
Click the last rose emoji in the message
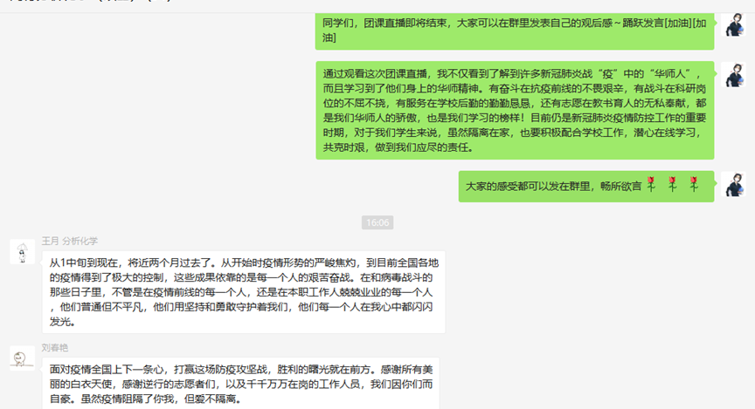(694, 184)
